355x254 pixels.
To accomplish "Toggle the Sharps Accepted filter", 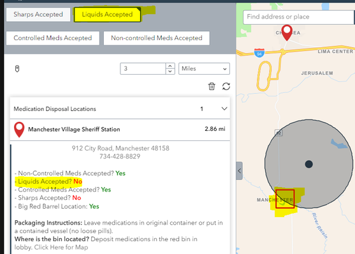I will pos(38,15).
